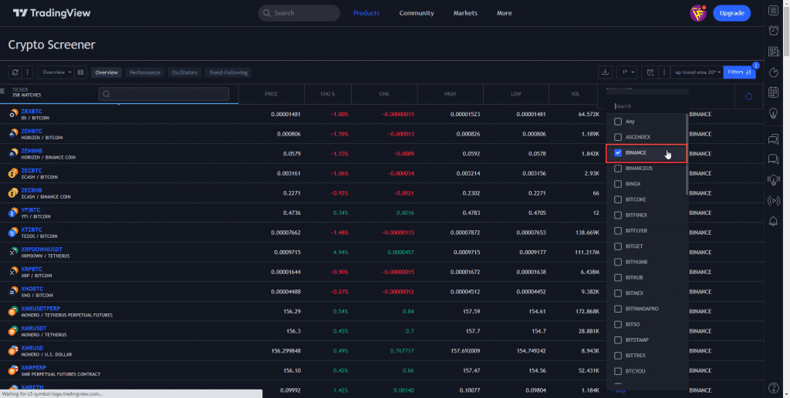Click the blue Filters button
The width and height of the screenshot is (790, 398).
739,72
